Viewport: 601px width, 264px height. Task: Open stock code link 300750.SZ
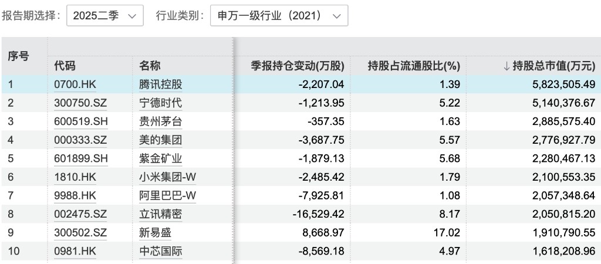80,103
